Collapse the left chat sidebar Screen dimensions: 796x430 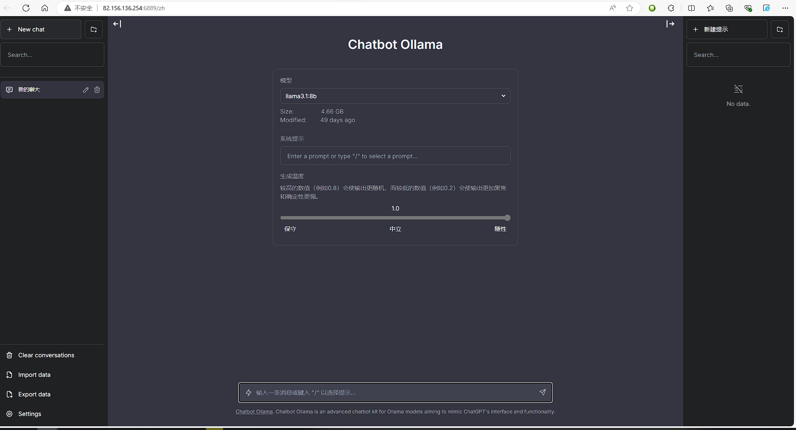coord(117,24)
